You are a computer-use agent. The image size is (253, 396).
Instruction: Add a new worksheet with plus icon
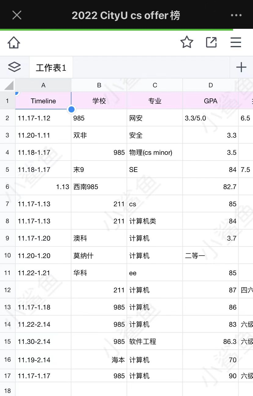[x=241, y=67]
